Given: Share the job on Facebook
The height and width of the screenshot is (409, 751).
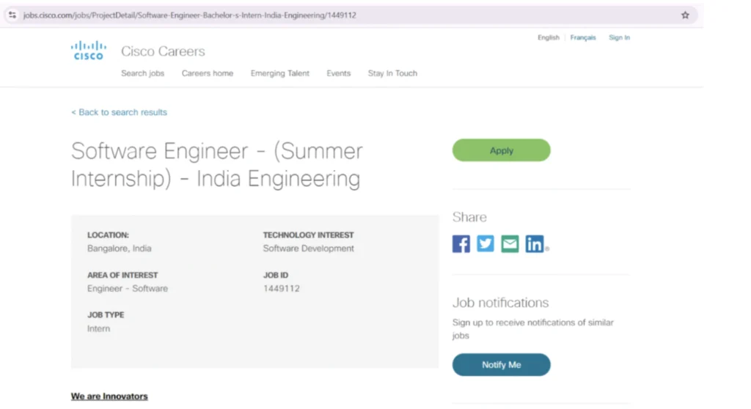Looking at the screenshot, I should point(461,244).
